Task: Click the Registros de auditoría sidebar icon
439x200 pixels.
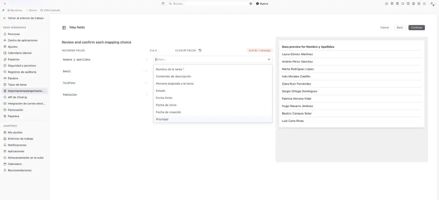Action: (x=5, y=72)
